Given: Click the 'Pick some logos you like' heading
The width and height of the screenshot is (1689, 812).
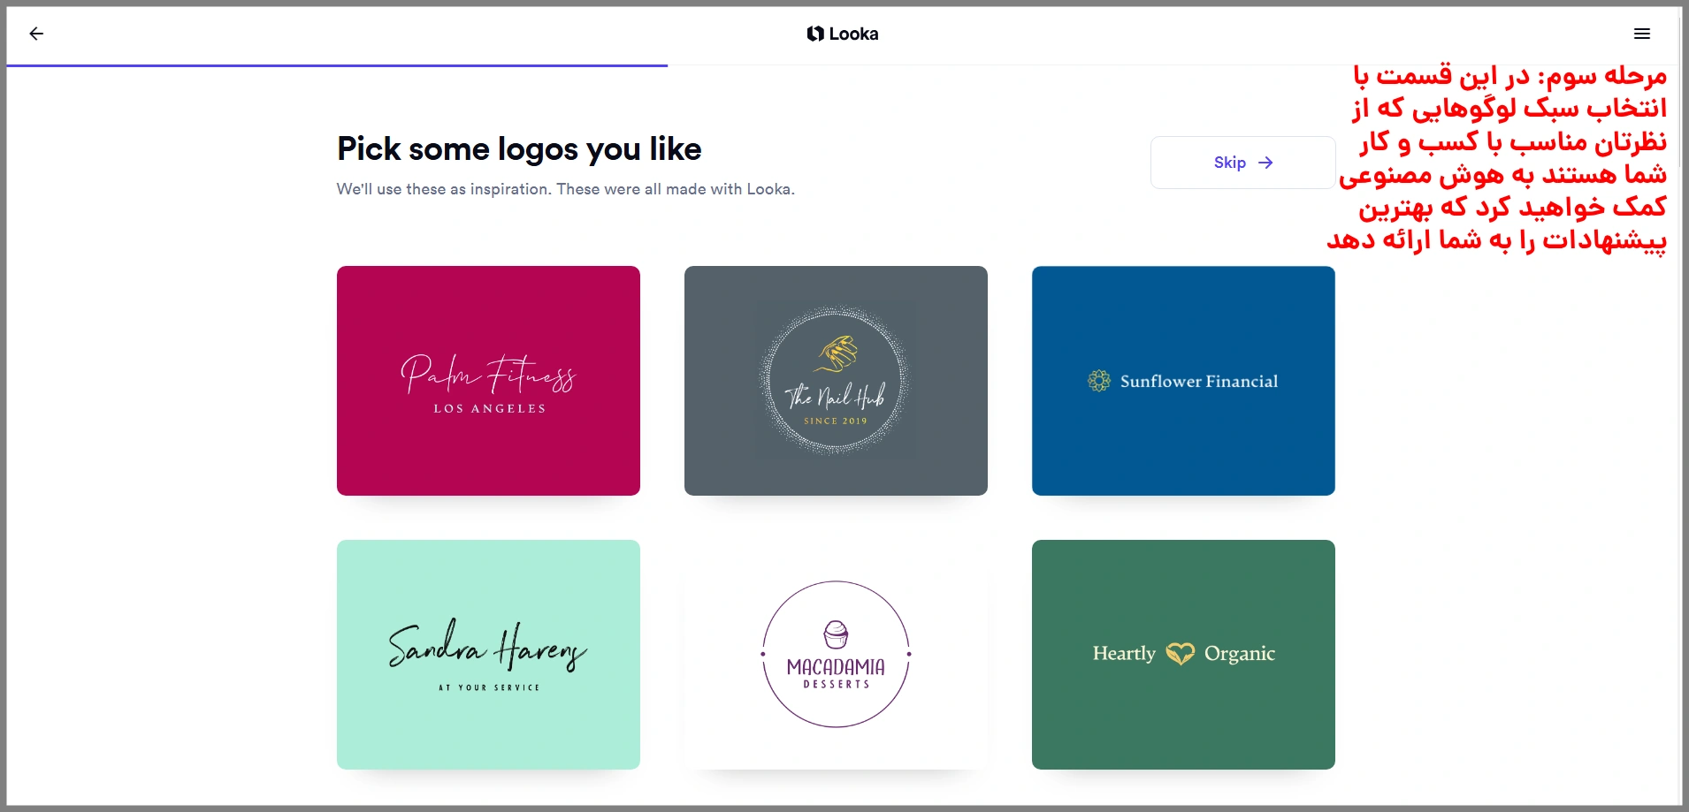Looking at the screenshot, I should 519,149.
